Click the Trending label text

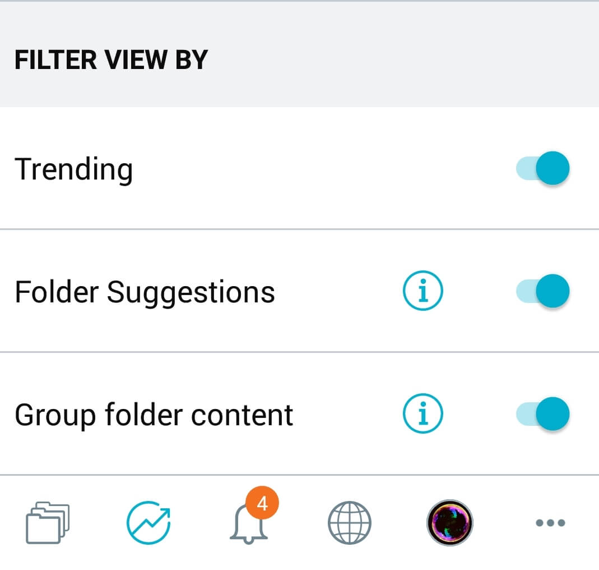coord(74,169)
